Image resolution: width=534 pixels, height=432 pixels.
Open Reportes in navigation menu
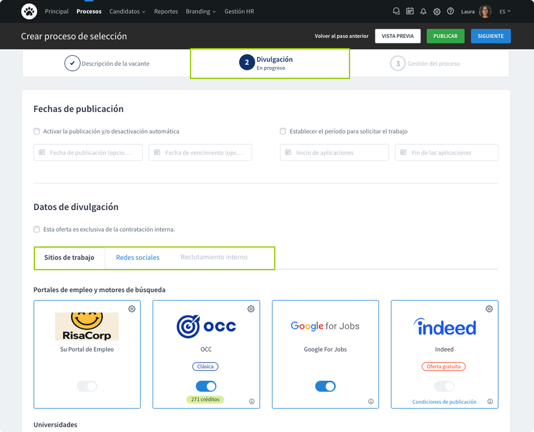click(166, 12)
